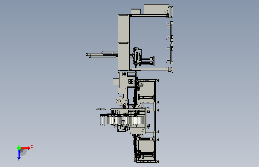Select the large box atop the machine
Viewport: 259px width, 167px height.
157,9
